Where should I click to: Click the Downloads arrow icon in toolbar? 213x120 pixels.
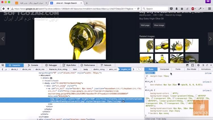(x=176, y=9)
